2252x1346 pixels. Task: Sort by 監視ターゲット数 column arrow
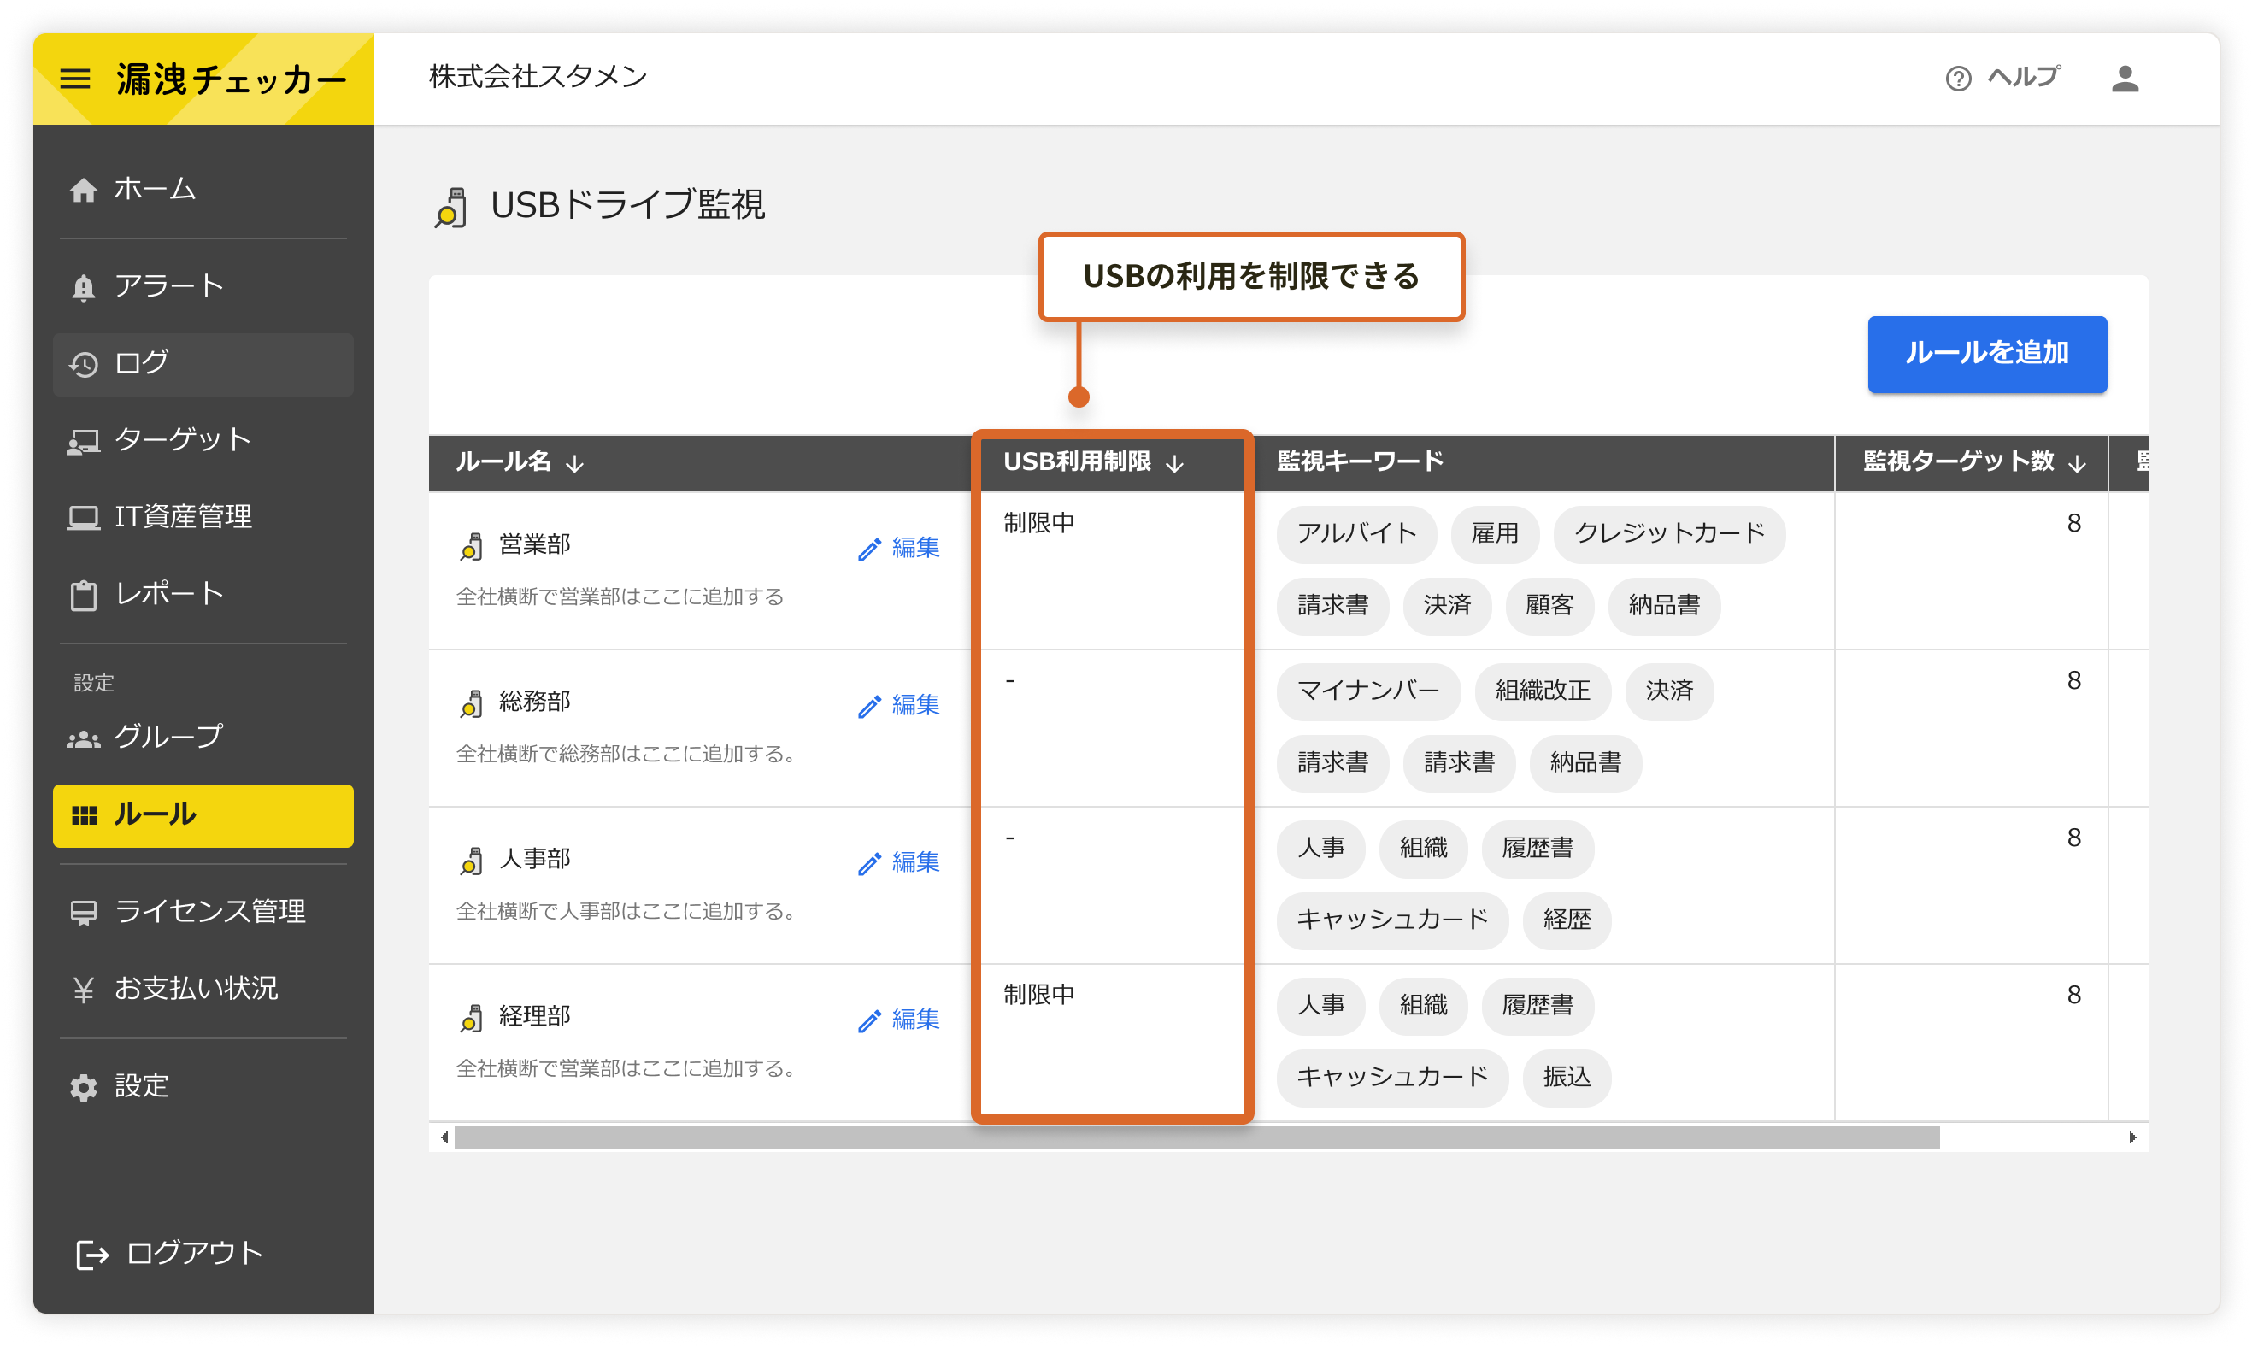click(x=2077, y=463)
